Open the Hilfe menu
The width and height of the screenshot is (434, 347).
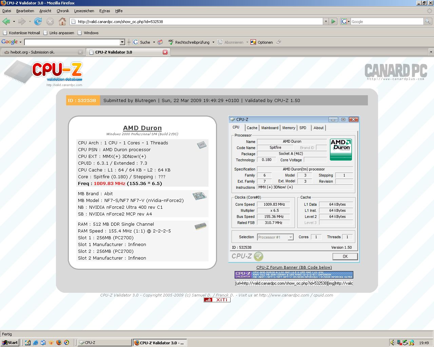pyautogui.click(x=119, y=11)
